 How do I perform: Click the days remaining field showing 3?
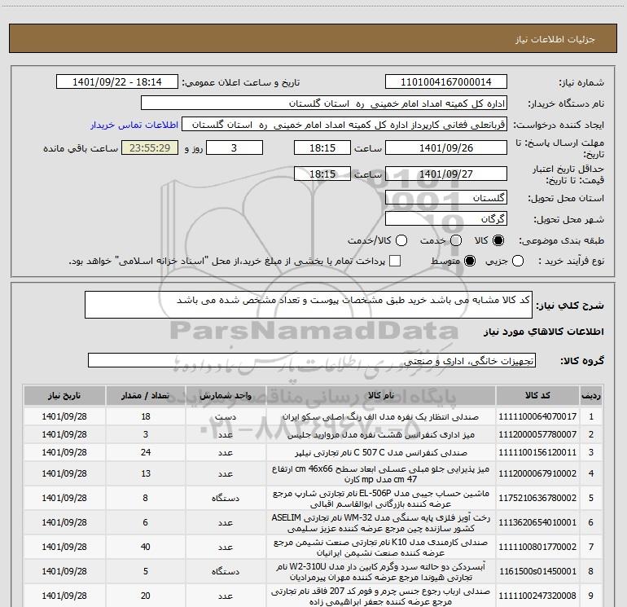[x=235, y=147]
